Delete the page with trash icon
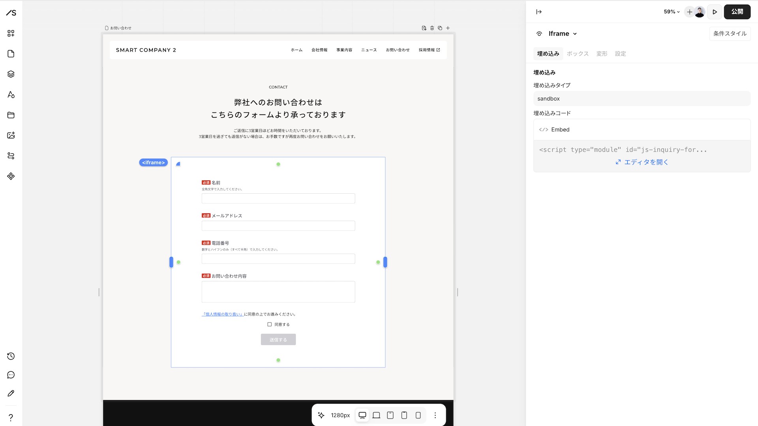Viewport: 758px width, 426px height. (432, 28)
